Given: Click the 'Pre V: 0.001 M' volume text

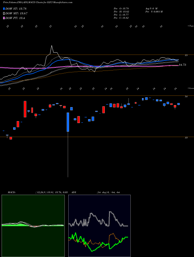Looking at the screenshot, I should (154, 12).
